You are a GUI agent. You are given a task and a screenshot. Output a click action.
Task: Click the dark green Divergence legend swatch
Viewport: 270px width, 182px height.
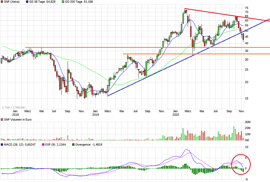pos(74,145)
